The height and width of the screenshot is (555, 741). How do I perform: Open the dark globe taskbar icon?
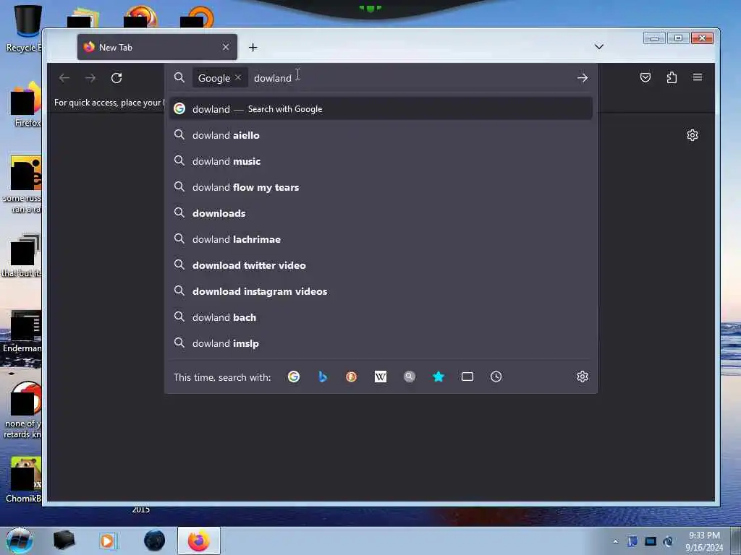(x=154, y=541)
